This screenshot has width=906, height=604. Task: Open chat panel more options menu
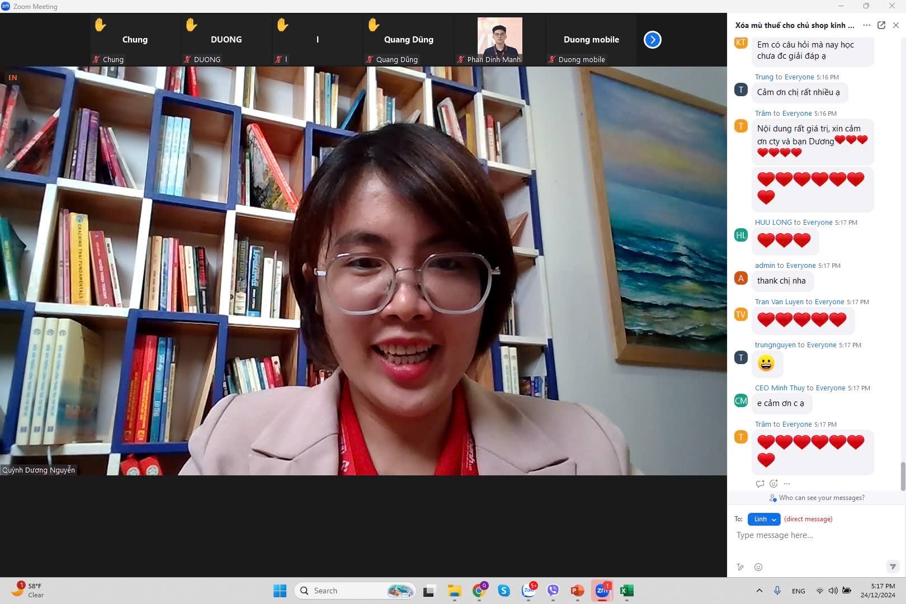(866, 25)
